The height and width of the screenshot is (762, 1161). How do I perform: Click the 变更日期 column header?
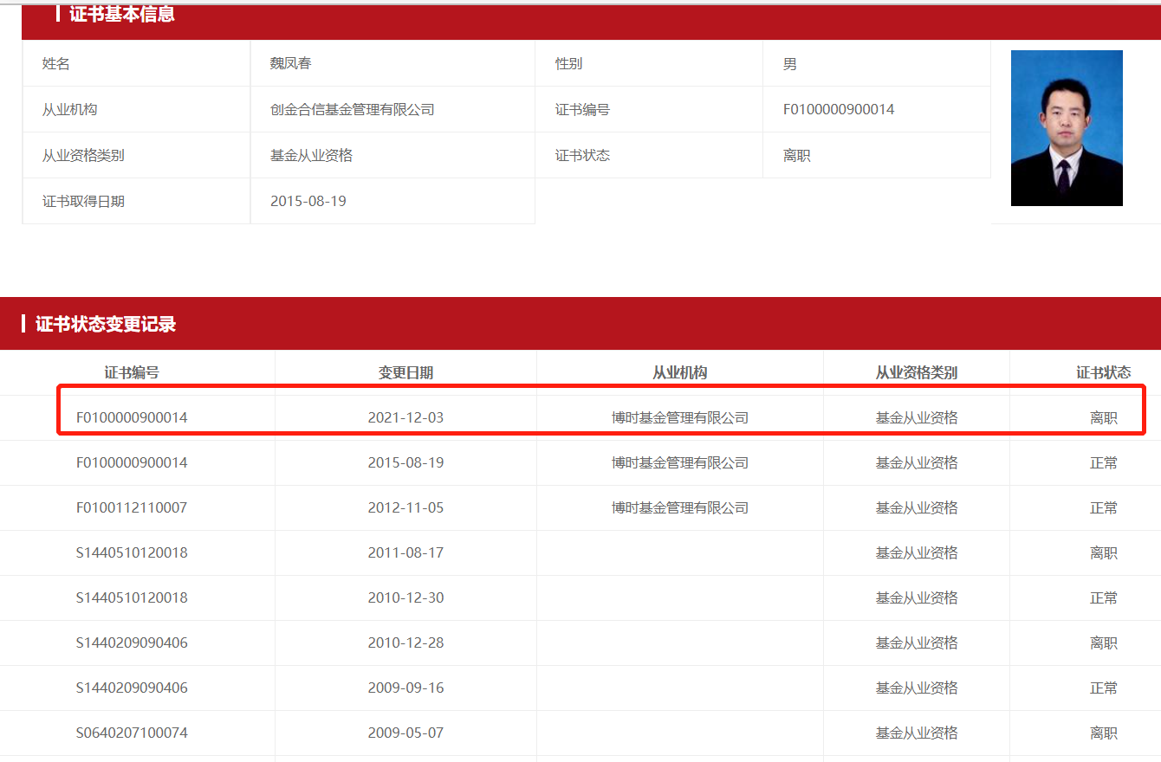[405, 373]
